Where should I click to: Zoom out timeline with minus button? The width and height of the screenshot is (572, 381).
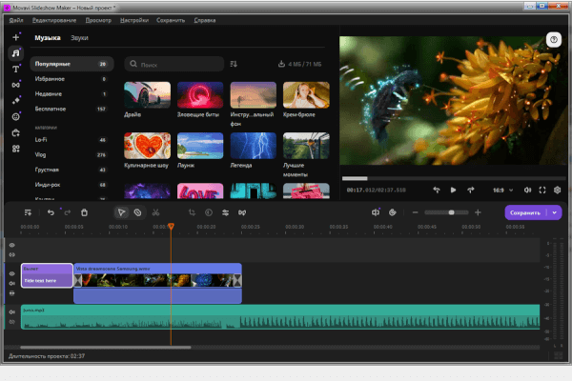(x=415, y=212)
